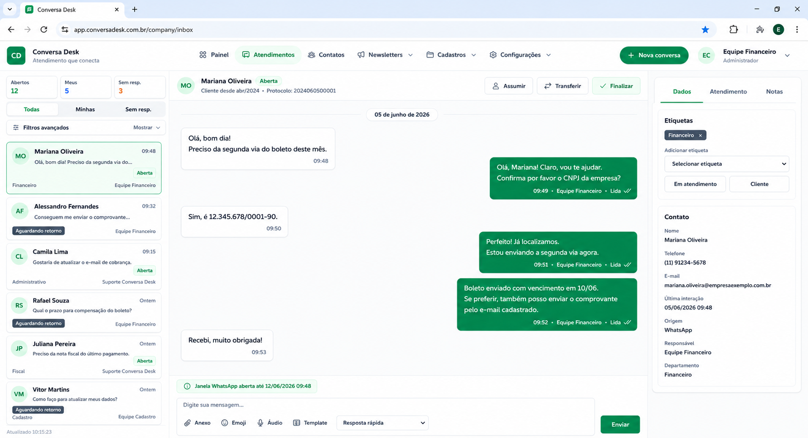The image size is (808, 438).
Task: Open the Painel dashboard
Action: click(x=214, y=55)
